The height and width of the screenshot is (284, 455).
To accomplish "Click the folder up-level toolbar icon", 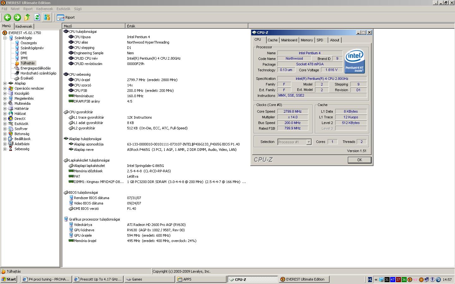I will pyautogui.click(x=27, y=17).
